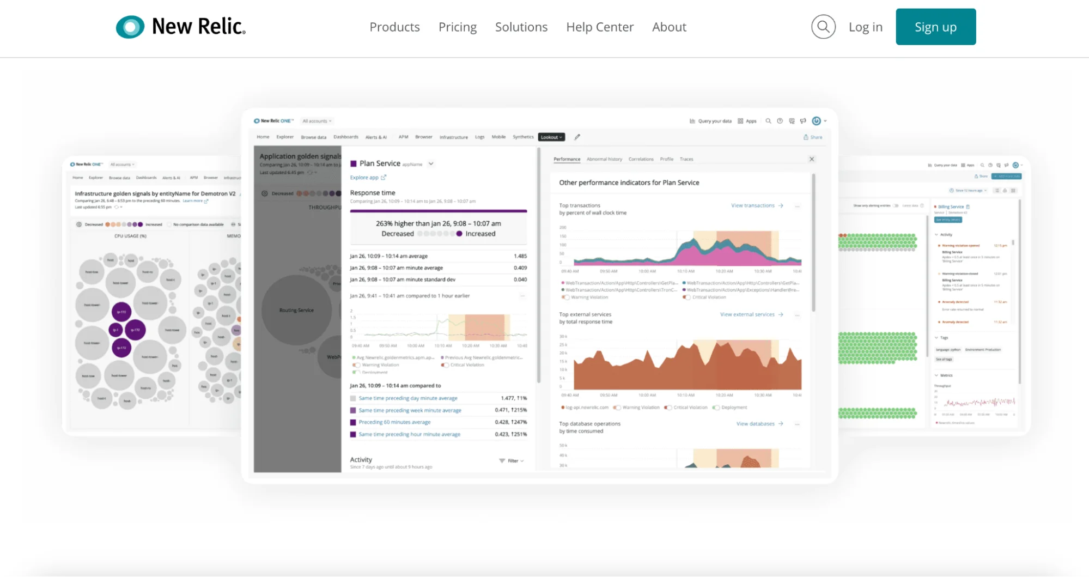
Task: Switch to the Traces tab
Action: click(x=686, y=159)
